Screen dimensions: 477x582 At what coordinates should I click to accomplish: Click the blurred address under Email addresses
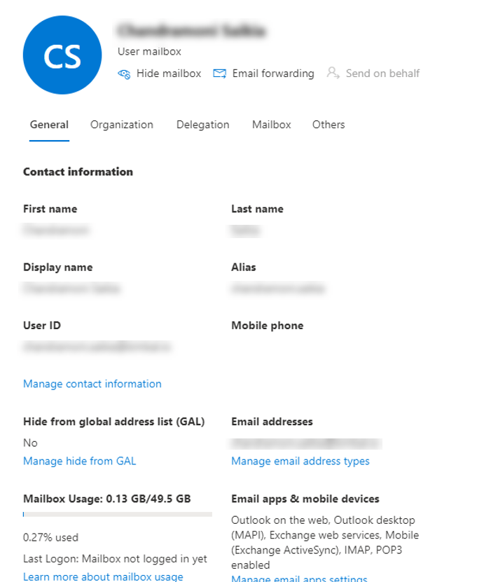point(305,443)
